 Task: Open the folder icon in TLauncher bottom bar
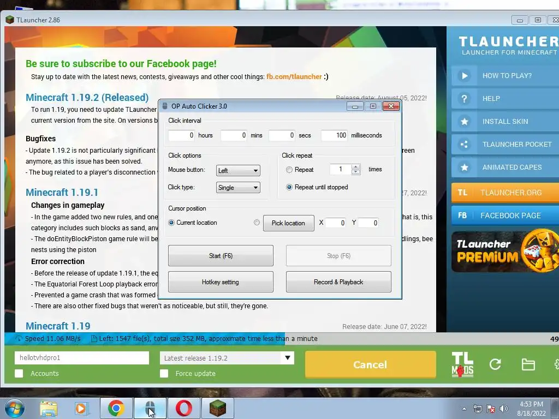pos(528,364)
